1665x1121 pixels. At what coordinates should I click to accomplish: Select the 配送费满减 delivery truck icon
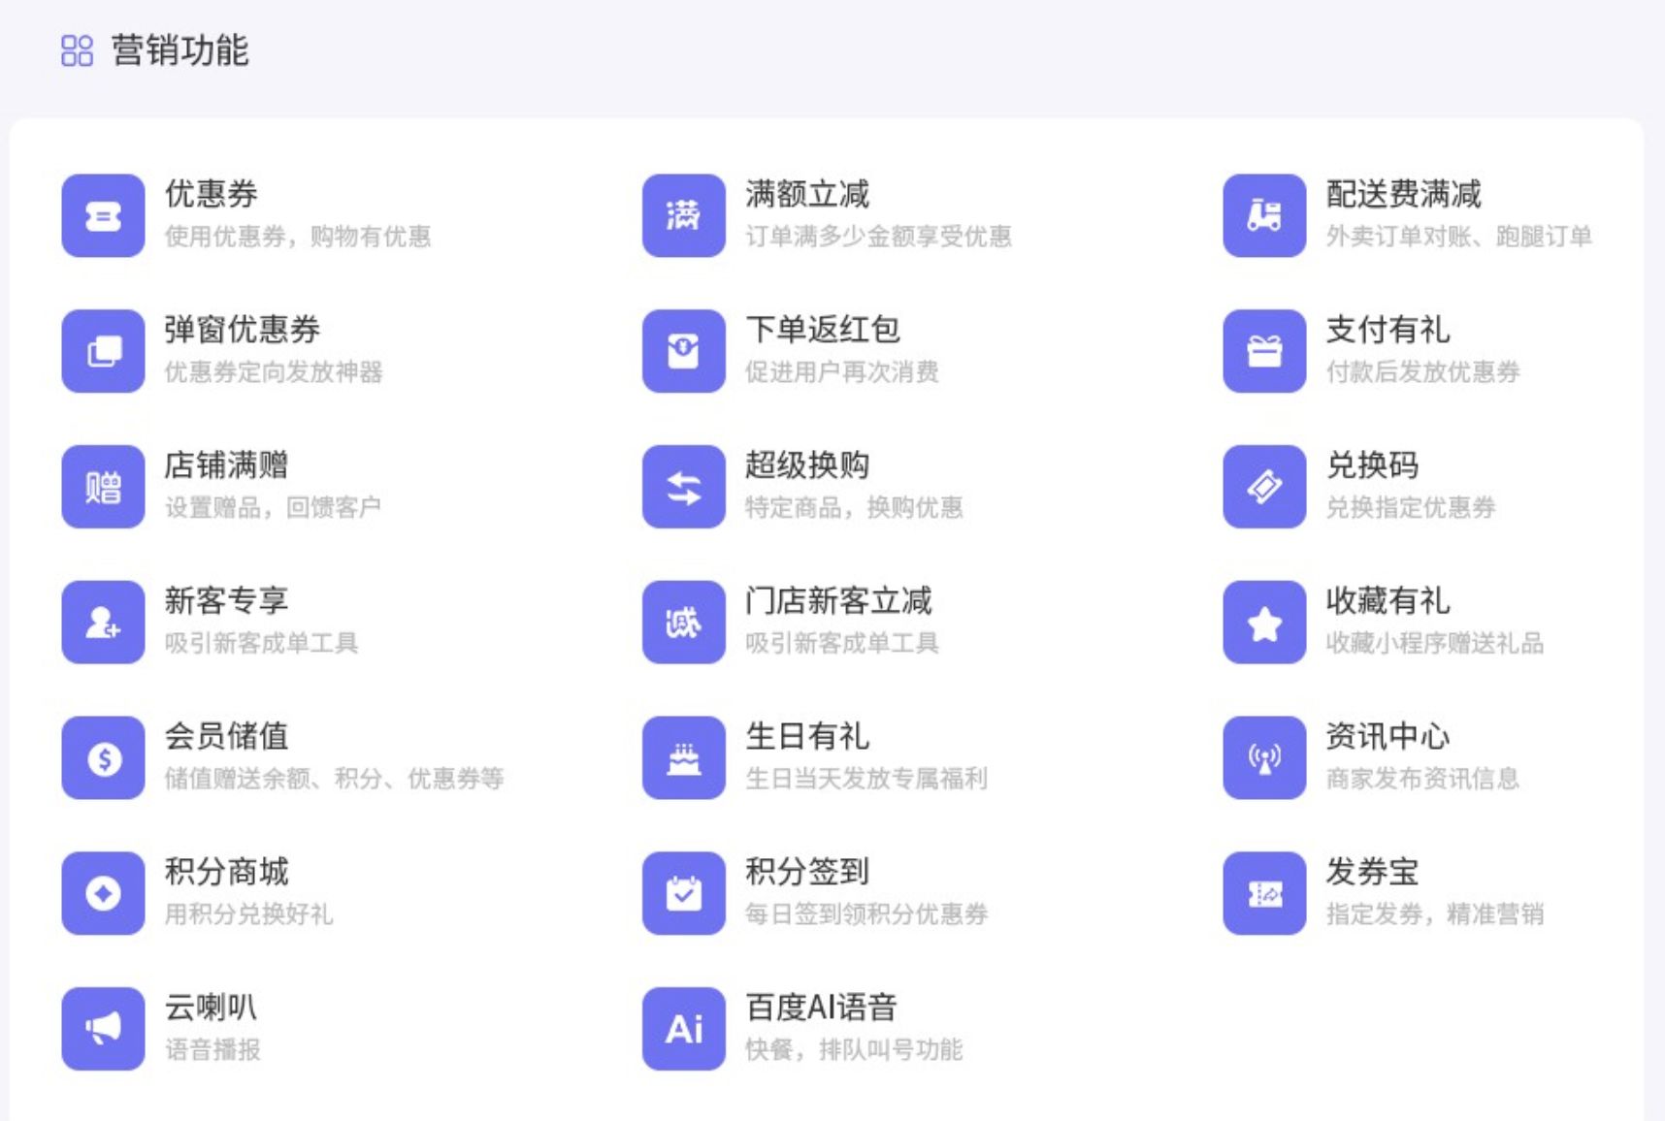coord(1264,215)
